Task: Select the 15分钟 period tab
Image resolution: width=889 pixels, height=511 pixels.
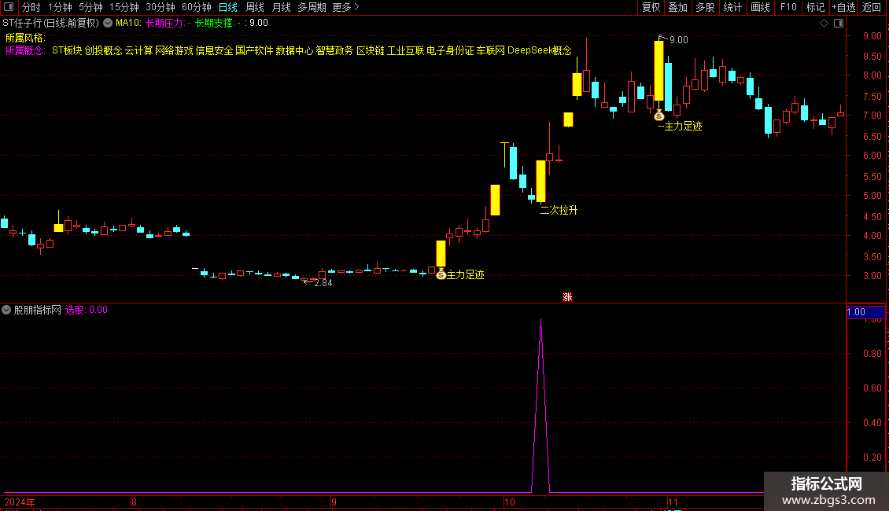Action: pyautogui.click(x=124, y=7)
